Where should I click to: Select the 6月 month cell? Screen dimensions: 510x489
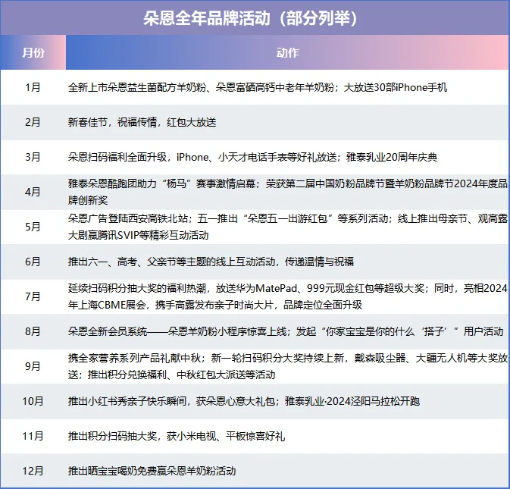33,262
